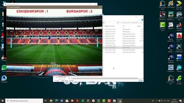Open notification action center

click(x=181, y=101)
